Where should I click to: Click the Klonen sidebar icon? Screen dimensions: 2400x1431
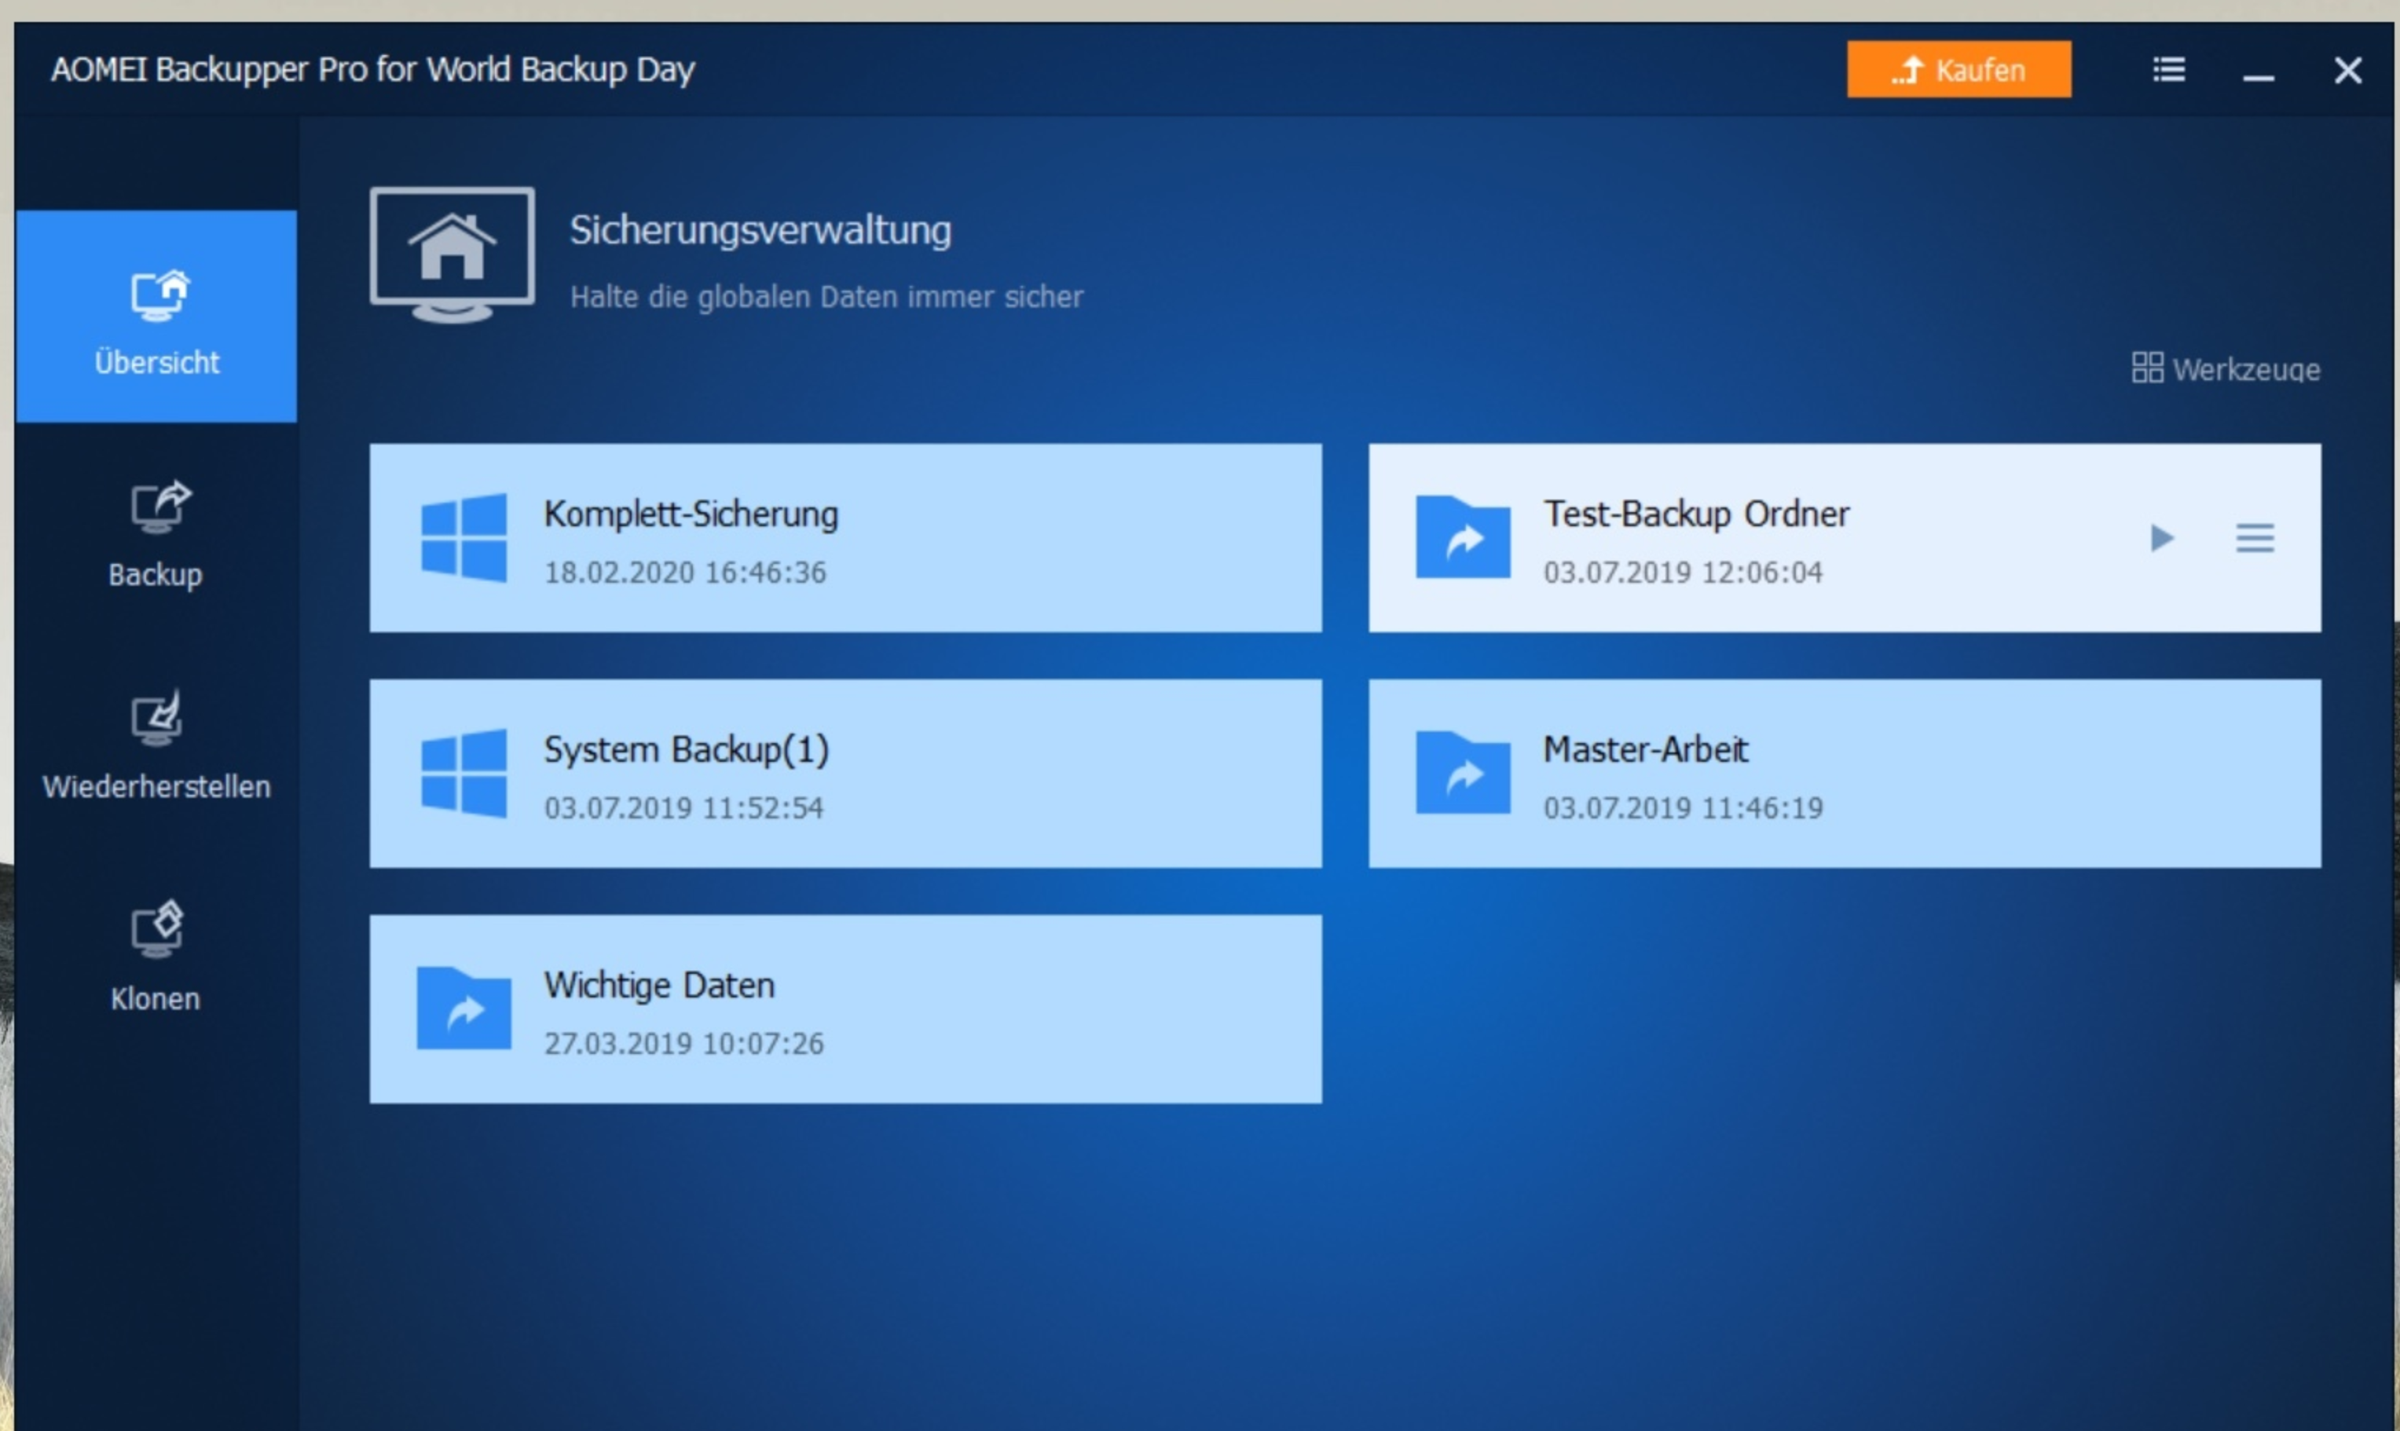156,930
